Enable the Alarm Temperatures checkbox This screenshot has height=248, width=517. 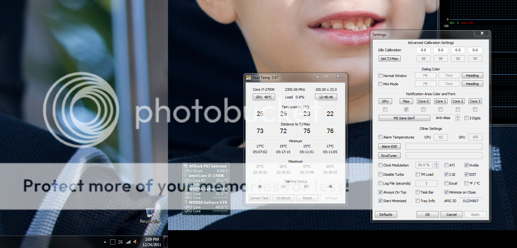coord(380,137)
